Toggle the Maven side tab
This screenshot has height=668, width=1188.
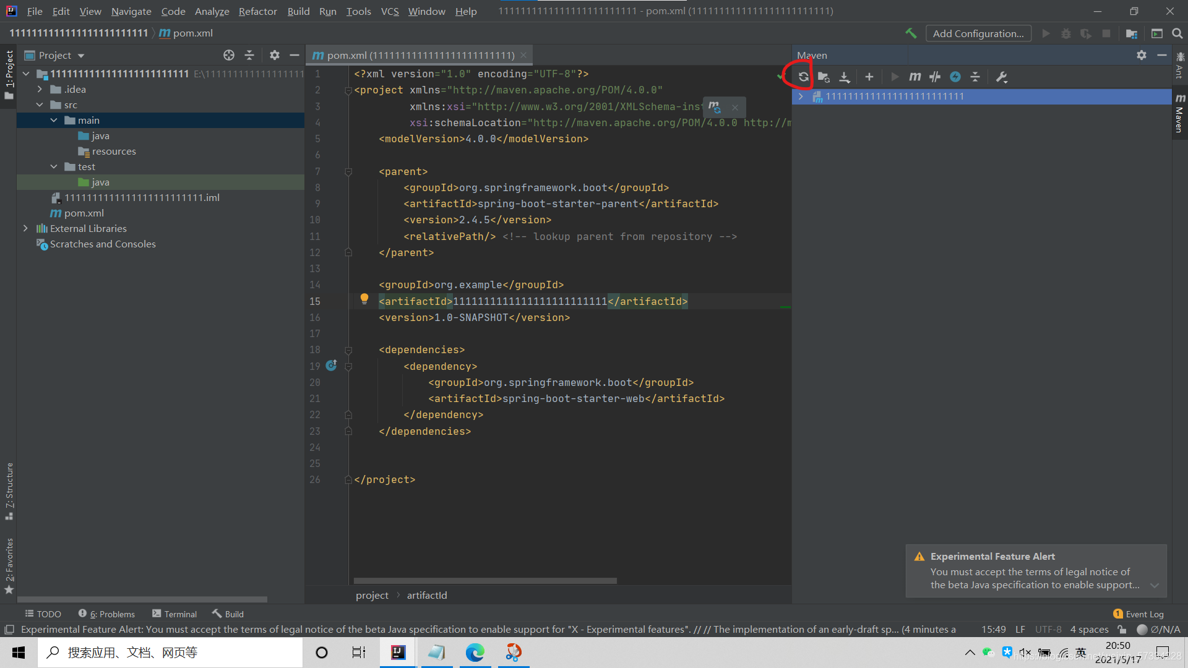1179,114
